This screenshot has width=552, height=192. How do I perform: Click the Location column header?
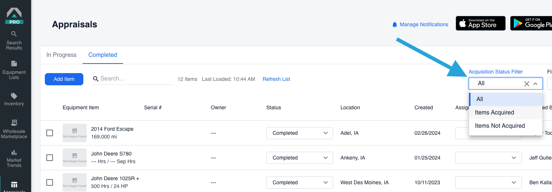coord(350,108)
